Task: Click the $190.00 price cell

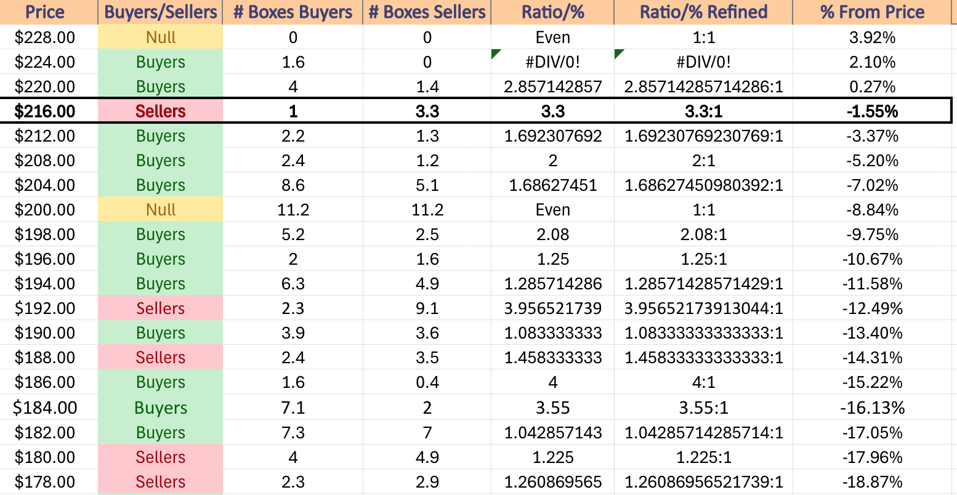Action: coord(49,333)
